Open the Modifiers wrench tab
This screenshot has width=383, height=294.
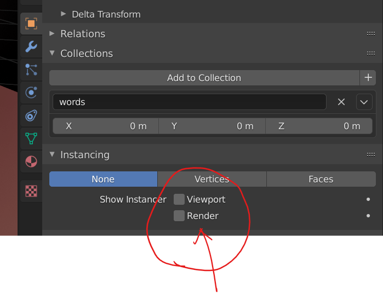point(31,47)
